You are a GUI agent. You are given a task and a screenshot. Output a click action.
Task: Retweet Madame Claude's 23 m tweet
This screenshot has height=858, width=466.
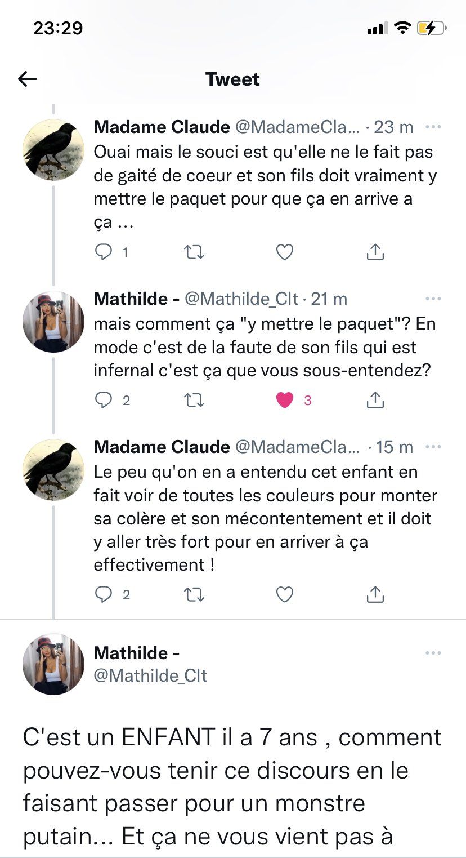pos(194,252)
